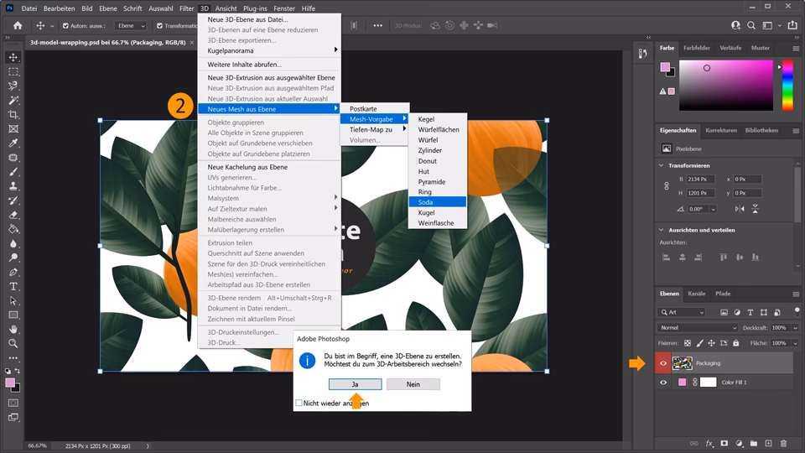
Task: Select the Type tool
Action: (x=13, y=286)
